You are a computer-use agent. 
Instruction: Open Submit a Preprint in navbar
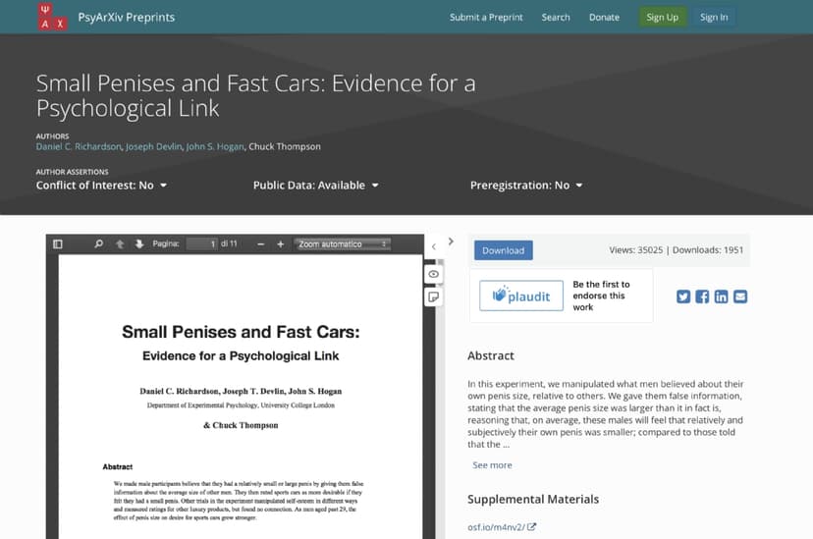pos(486,17)
